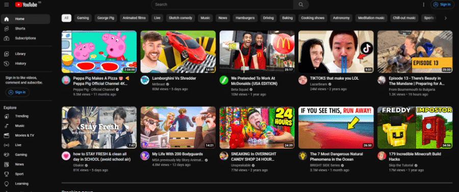Viewport: 459px width, 192px height.
Task: Click Sign in button at top right
Action: point(442,5)
